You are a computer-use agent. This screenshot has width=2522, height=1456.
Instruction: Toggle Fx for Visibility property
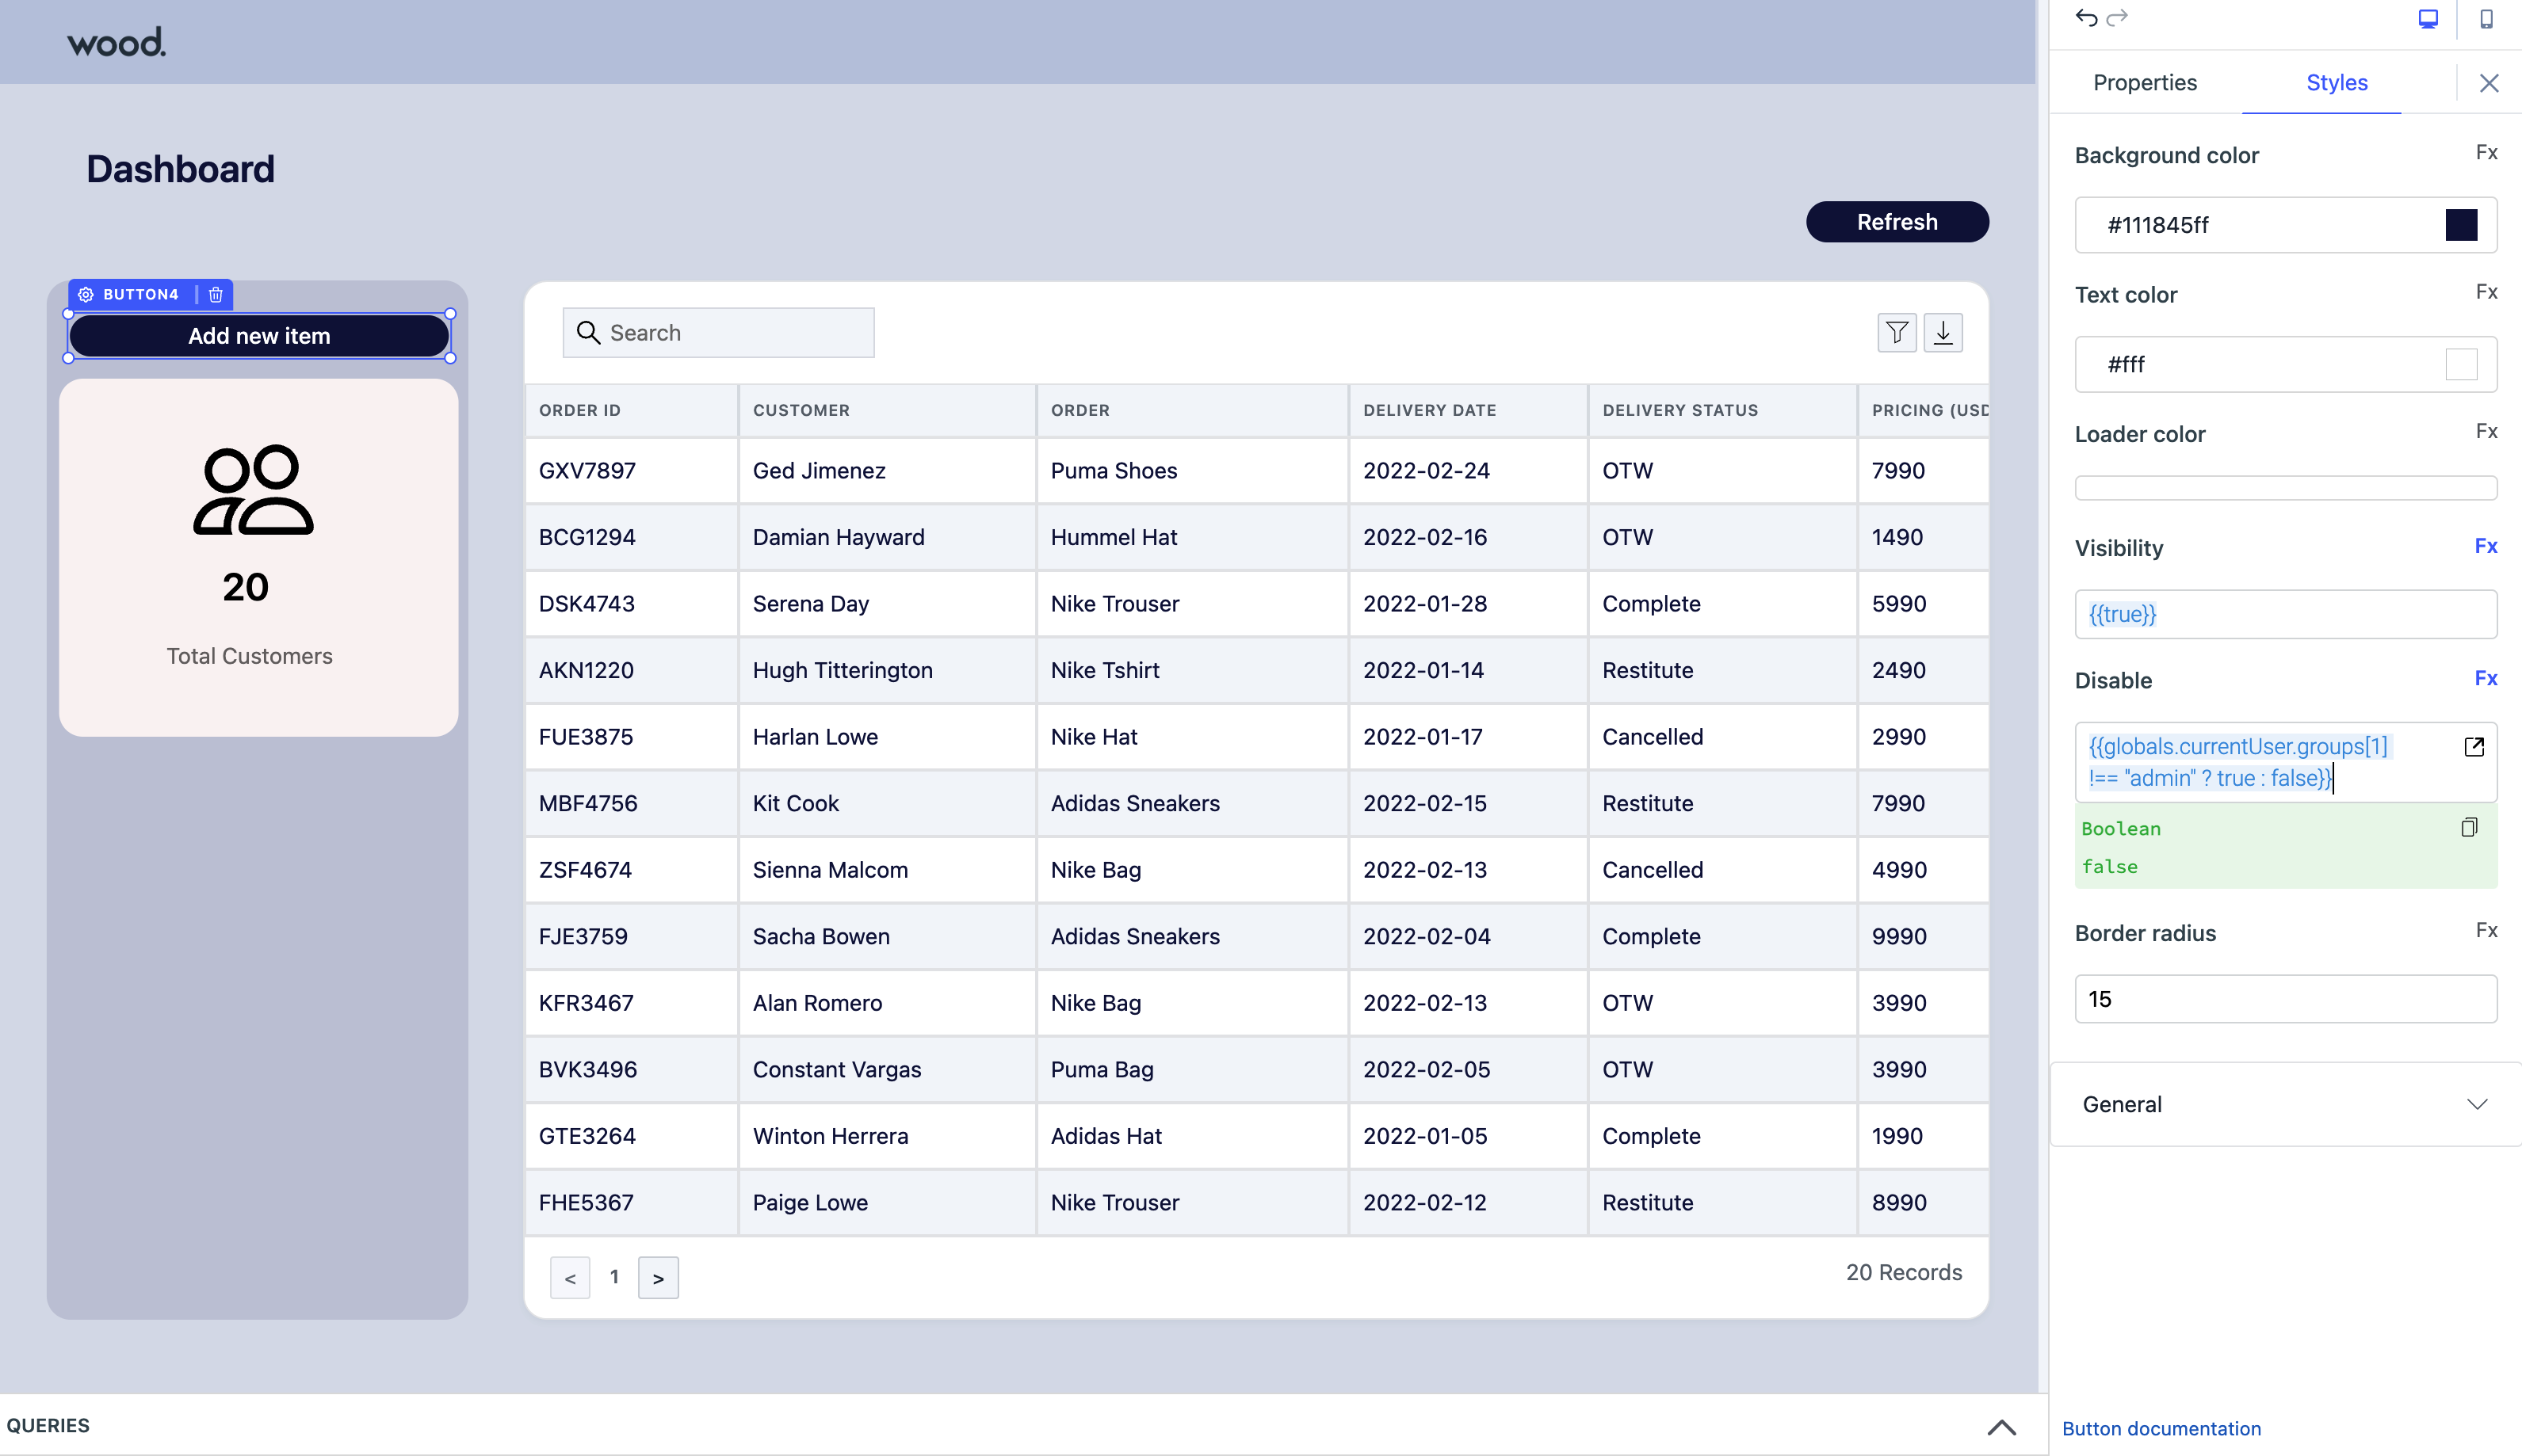coord(2486,546)
